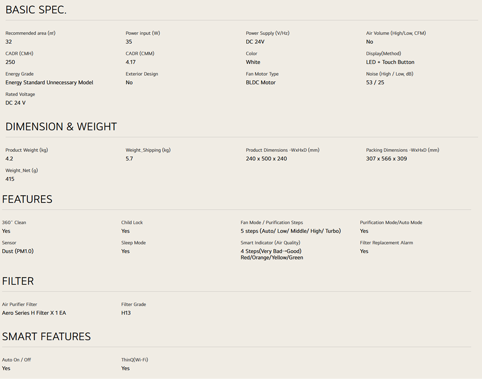Click the BASIC SPEC. section heading

coord(36,10)
